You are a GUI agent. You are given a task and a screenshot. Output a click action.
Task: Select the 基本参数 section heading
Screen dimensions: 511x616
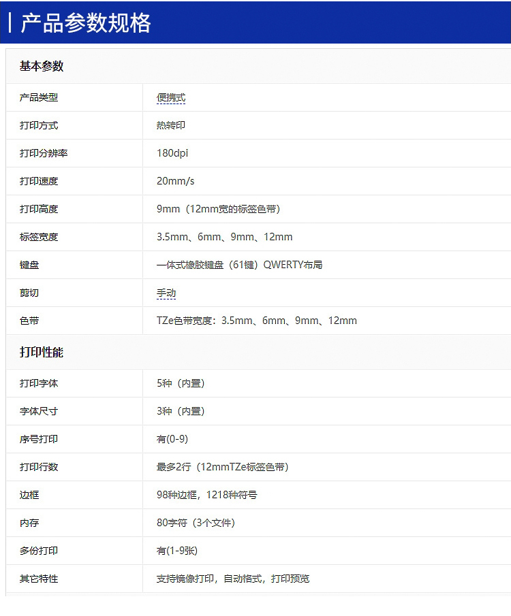pyautogui.click(x=42, y=66)
